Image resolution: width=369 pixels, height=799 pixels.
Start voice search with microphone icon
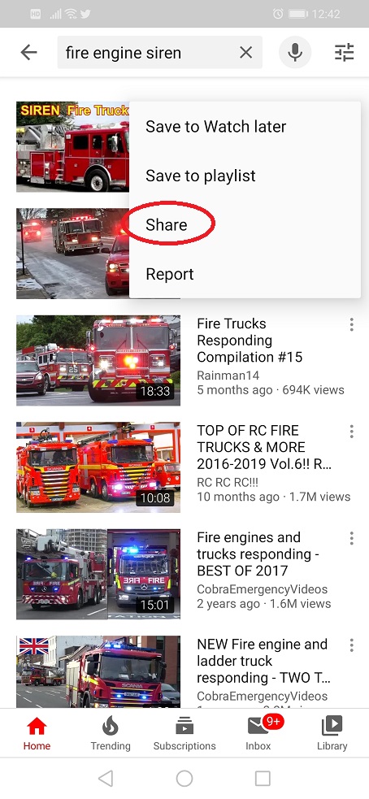click(294, 53)
